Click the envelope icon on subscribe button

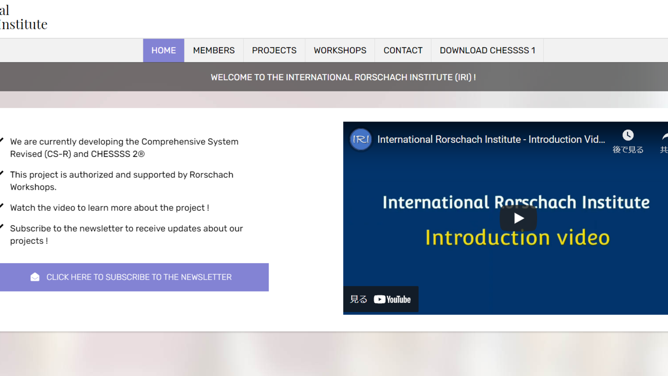click(x=35, y=277)
